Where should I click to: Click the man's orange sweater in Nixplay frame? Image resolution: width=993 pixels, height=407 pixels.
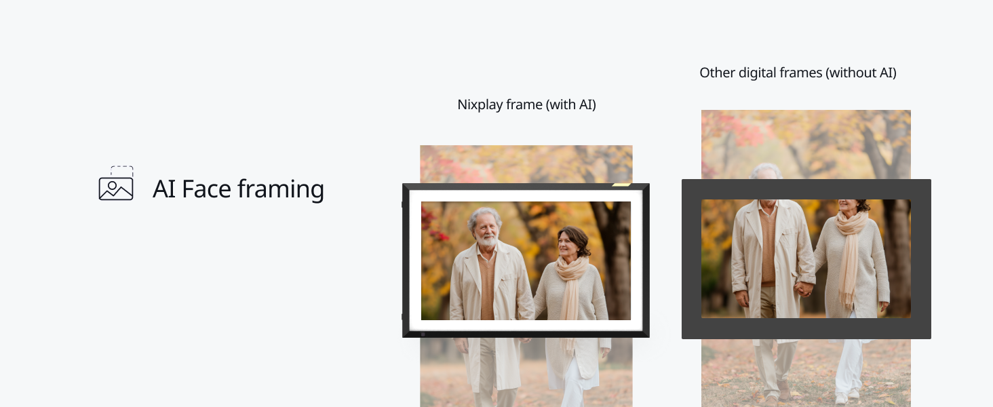coord(488,285)
